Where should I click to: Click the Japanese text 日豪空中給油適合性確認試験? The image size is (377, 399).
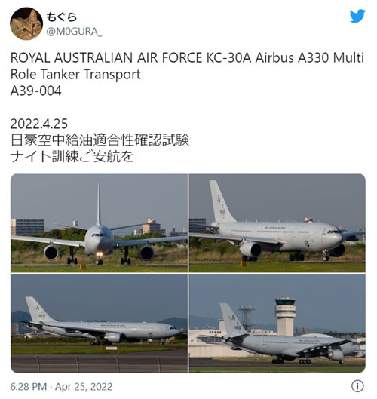click(x=100, y=140)
